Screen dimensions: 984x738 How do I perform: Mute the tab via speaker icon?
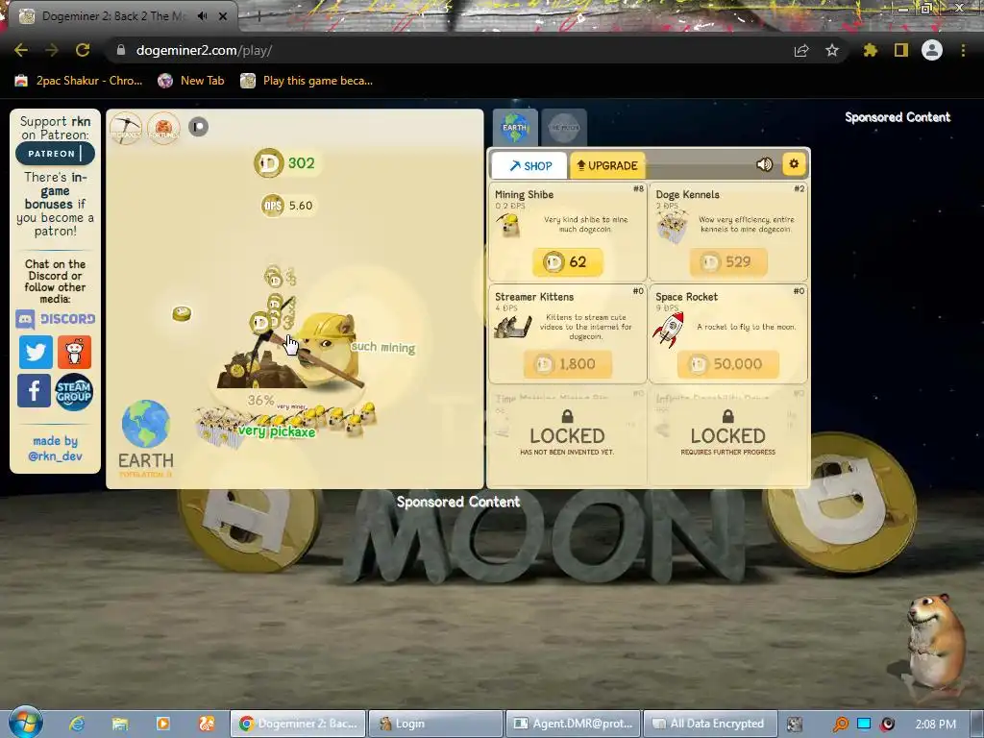coord(202,16)
